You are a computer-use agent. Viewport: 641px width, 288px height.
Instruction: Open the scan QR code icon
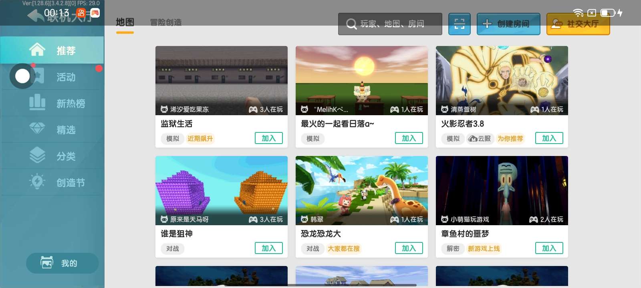pos(459,24)
